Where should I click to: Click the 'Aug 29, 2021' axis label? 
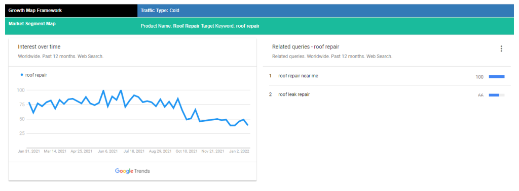point(160,152)
